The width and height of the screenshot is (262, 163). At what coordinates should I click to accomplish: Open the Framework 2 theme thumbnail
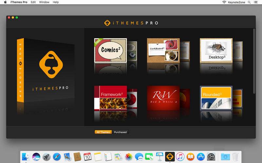[x=110, y=98]
